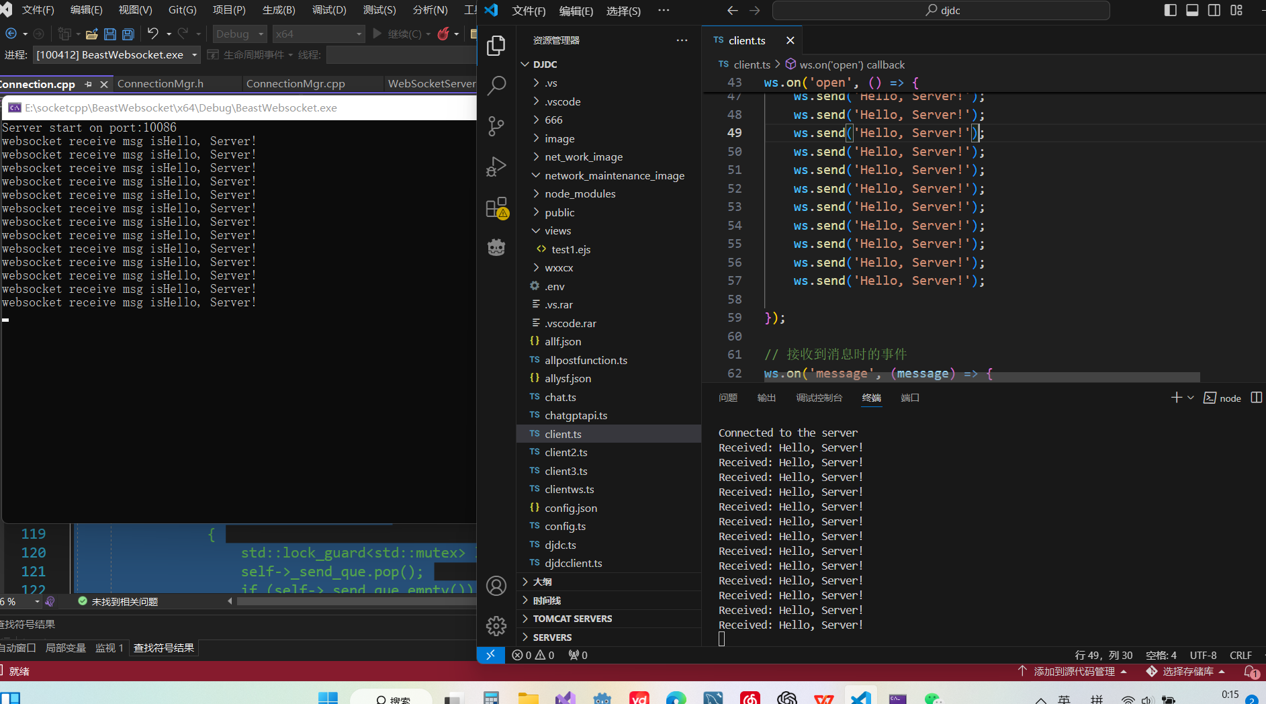Open Run and Debug view
The width and height of the screenshot is (1266, 704).
496,166
